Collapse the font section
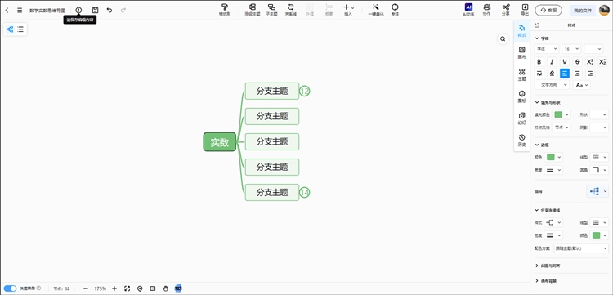Viewport: 613px width, 295px height. 537,38
